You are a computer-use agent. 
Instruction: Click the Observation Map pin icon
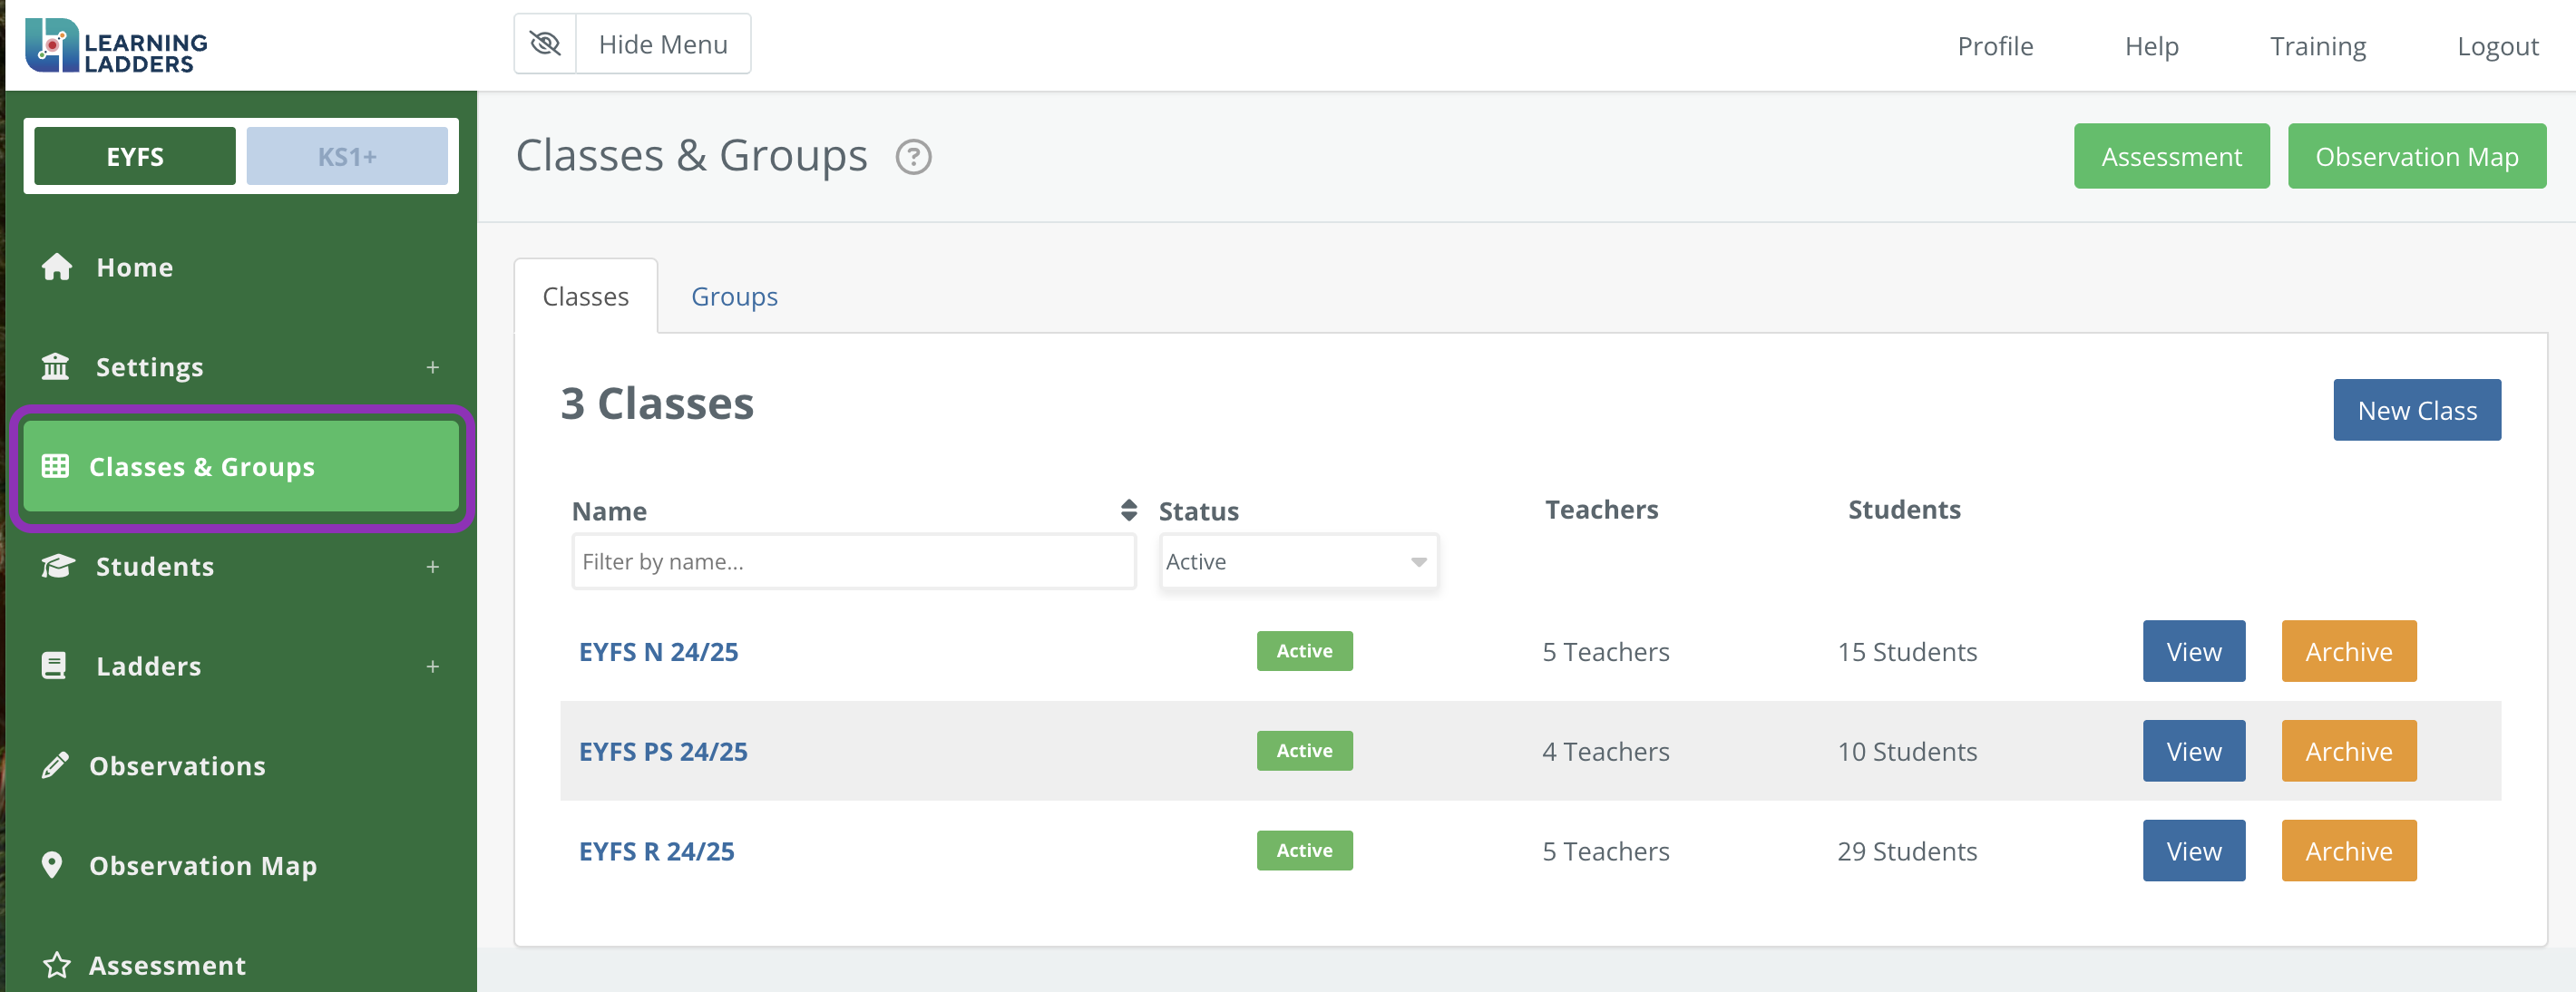point(52,865)
